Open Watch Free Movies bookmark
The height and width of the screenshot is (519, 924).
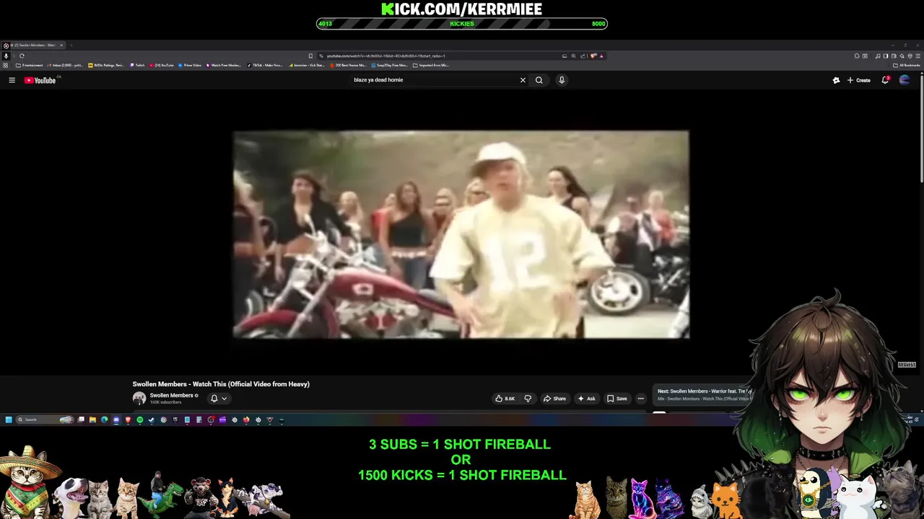click(x=224, y=65)
